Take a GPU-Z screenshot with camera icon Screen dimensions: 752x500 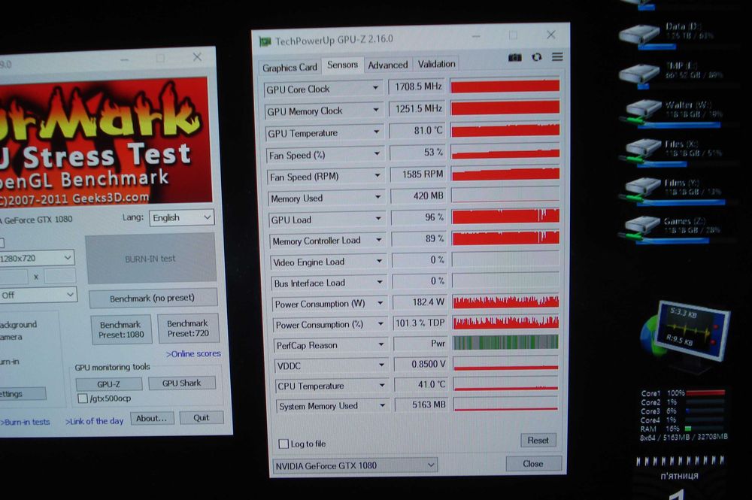[514, 58]
